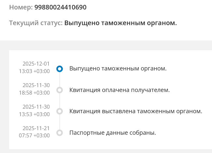Image resolution: width=212 pixels, height=153 pixels.
Task: Click the gray marker beside "Квитанция выставлена таможенным органом"
Action: pos(59,111)
